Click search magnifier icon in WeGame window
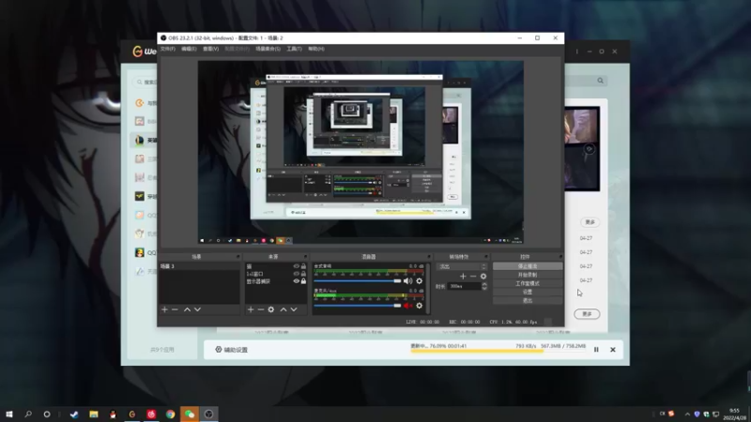751x422 pixels. click(600, 81)
